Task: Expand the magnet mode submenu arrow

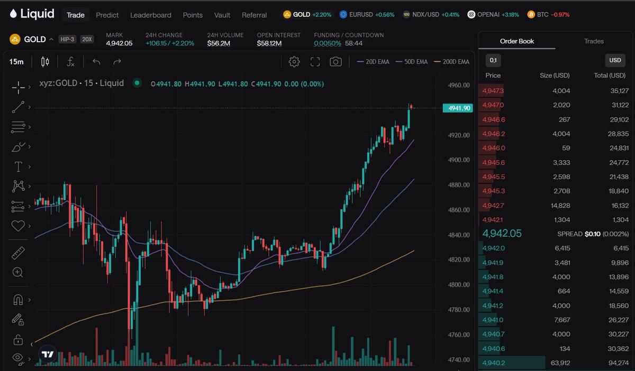Action: 29,300
